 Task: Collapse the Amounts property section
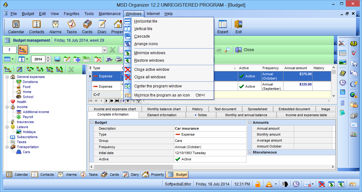pos(250,122)
